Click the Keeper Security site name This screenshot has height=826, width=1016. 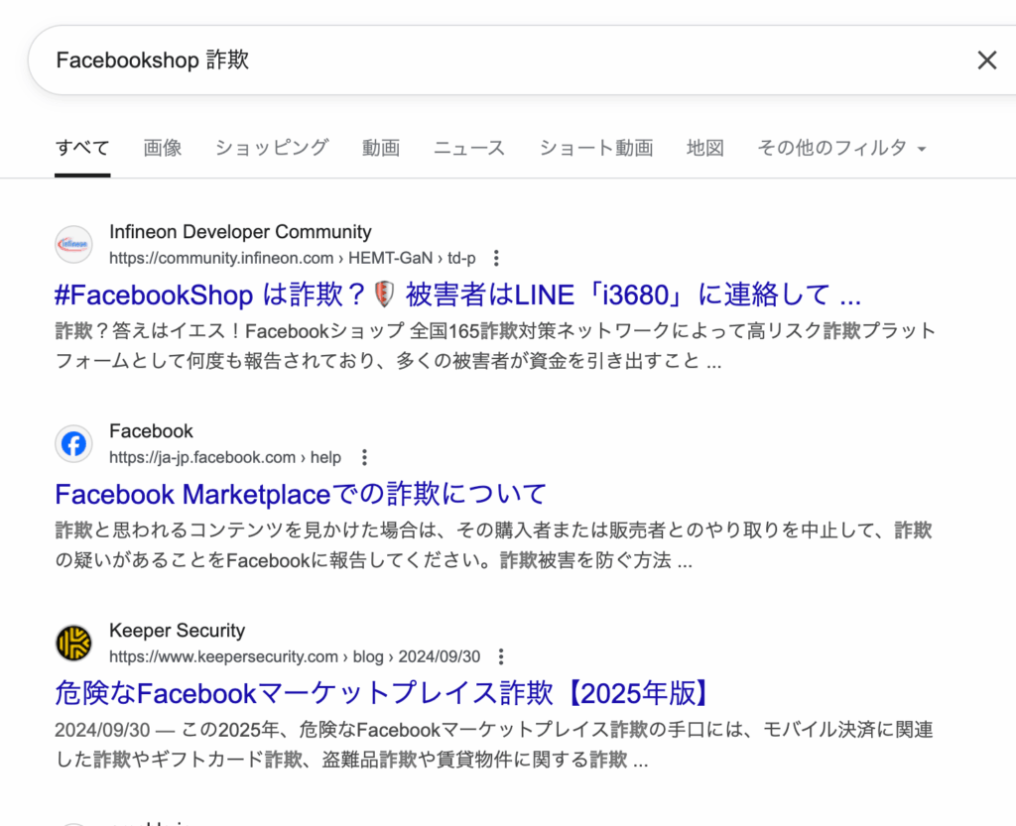(x=177, y=631)
